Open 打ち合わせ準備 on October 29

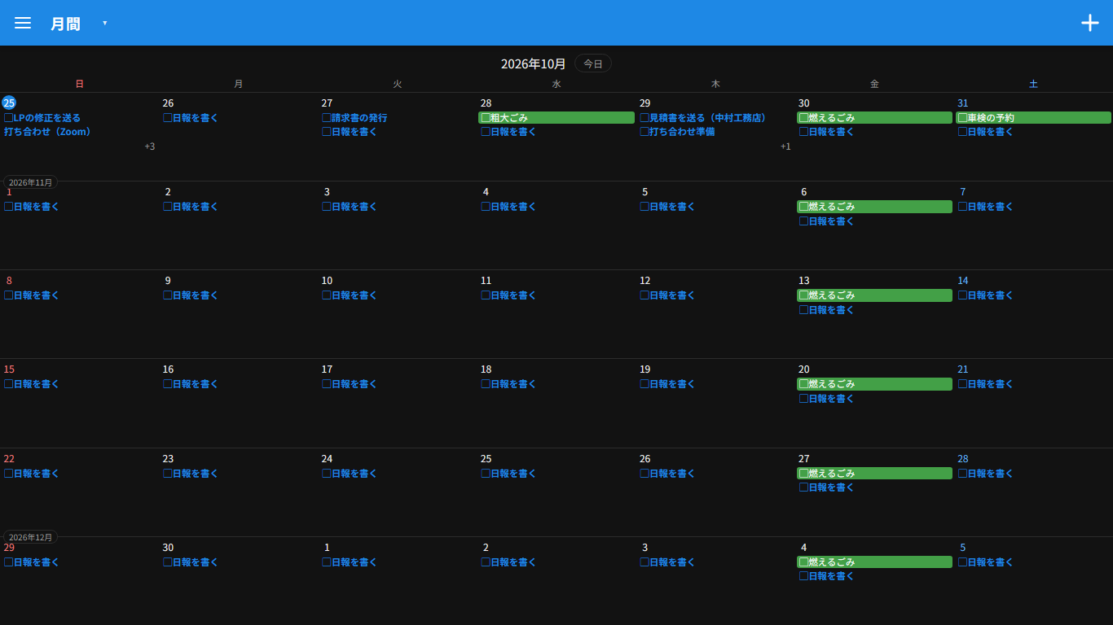pyautogui.click(x=682, y=132)
